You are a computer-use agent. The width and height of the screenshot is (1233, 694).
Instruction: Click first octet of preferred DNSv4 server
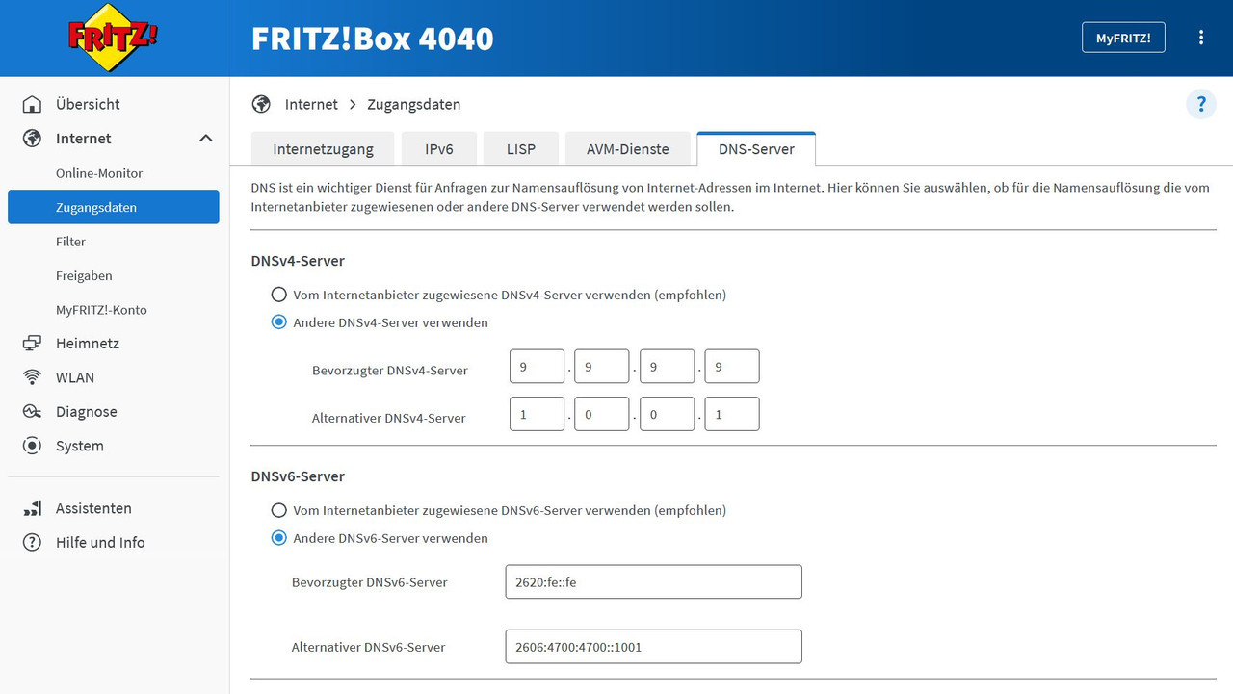pyautogui.click(x=537, y=367)
